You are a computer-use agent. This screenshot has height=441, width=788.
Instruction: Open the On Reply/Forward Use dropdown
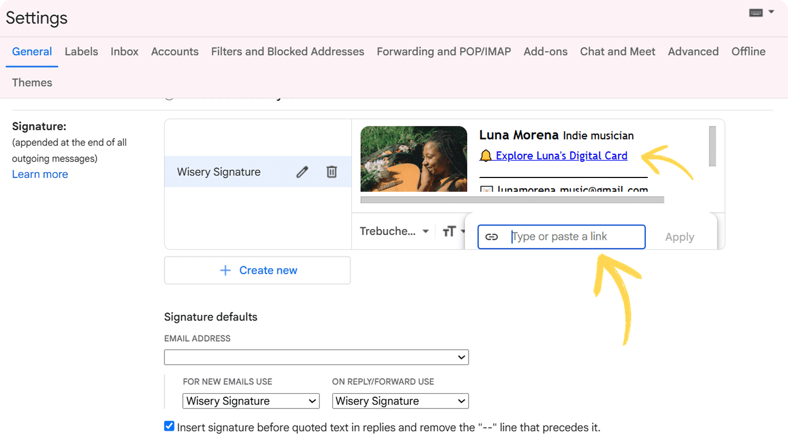[x=400, y=401]
